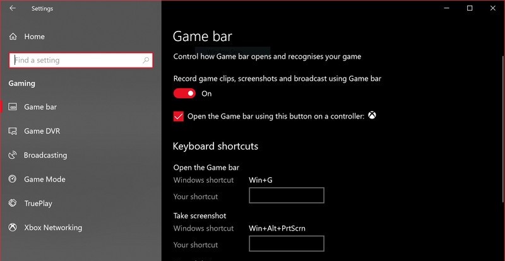
Task: Open the Broadcasting settings page
Action: 45,155
